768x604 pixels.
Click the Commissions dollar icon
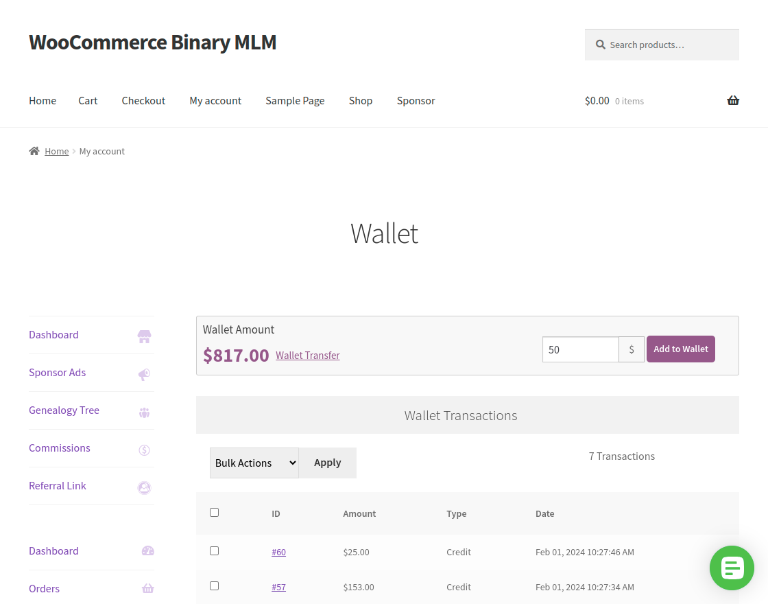point(144,450)
